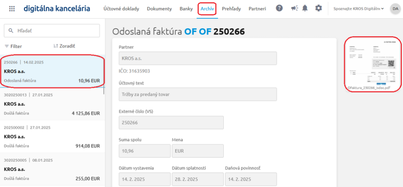Open the Filter options
This screenshot has height=187, width=403.
(13, 46)
